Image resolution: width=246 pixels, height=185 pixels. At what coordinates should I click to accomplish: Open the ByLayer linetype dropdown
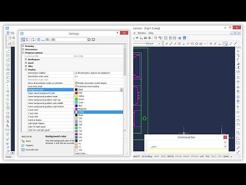pyautogui.click(x=159, y=44)
